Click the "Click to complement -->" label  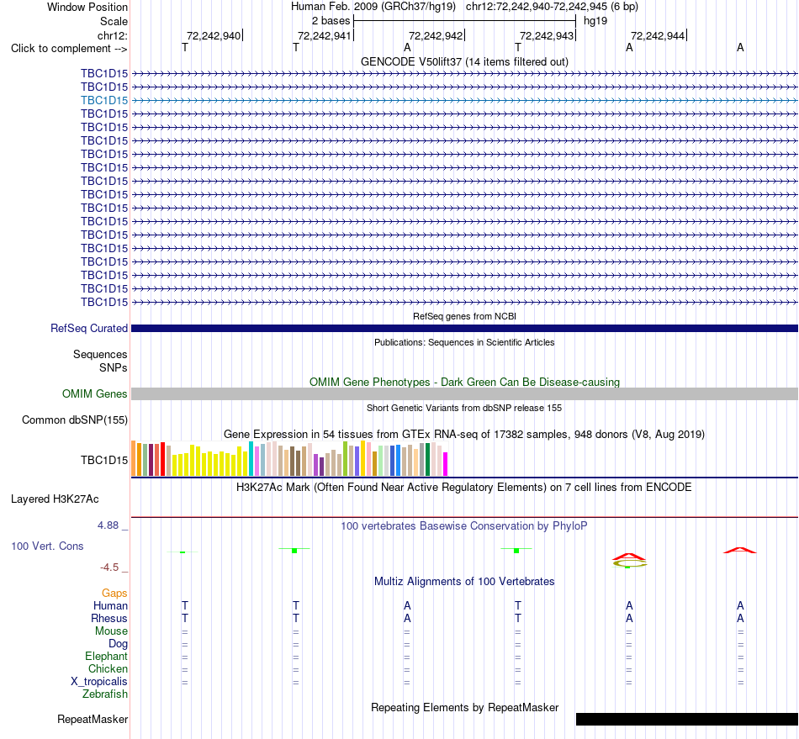pyautogui.click(x=69, y=49)
